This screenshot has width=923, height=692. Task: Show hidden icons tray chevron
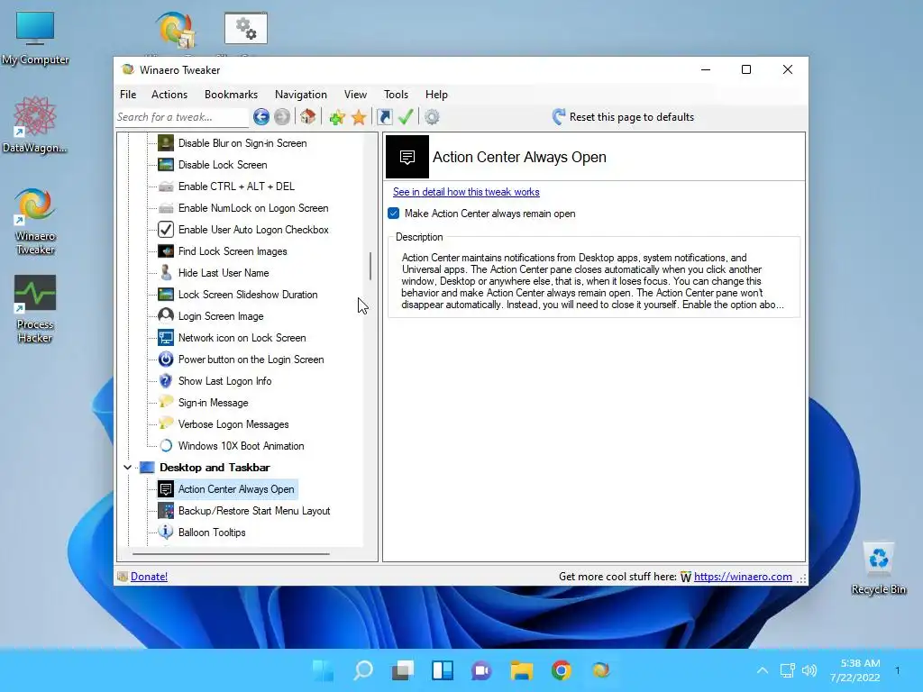763,670
